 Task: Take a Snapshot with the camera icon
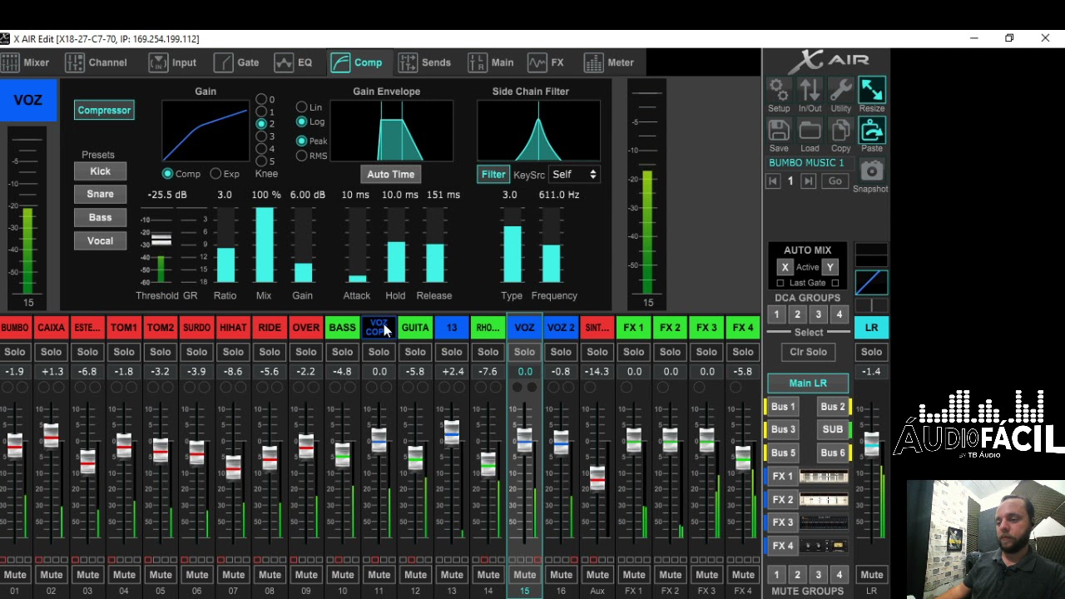point(871,171)
